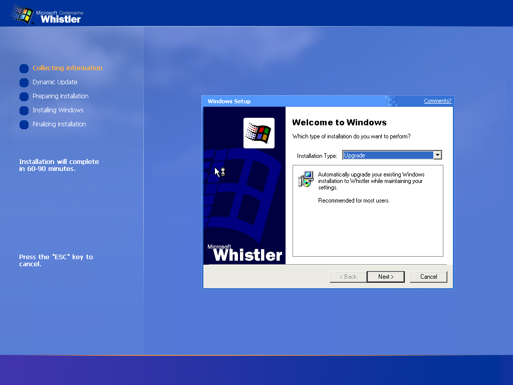Click the Whistler flag logo in header
This screenshot has height=385, width=513.
pos(22,14)
